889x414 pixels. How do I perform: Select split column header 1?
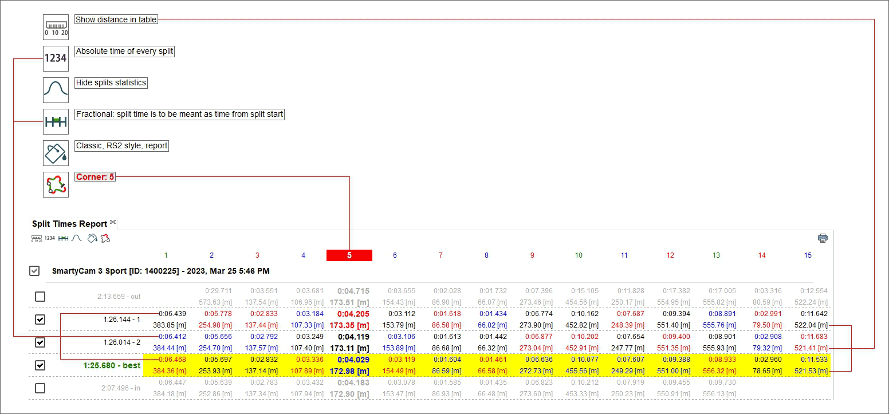[x=166, y=255]
